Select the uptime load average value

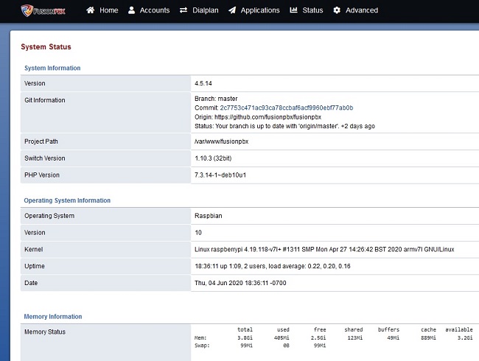point(273,266)
